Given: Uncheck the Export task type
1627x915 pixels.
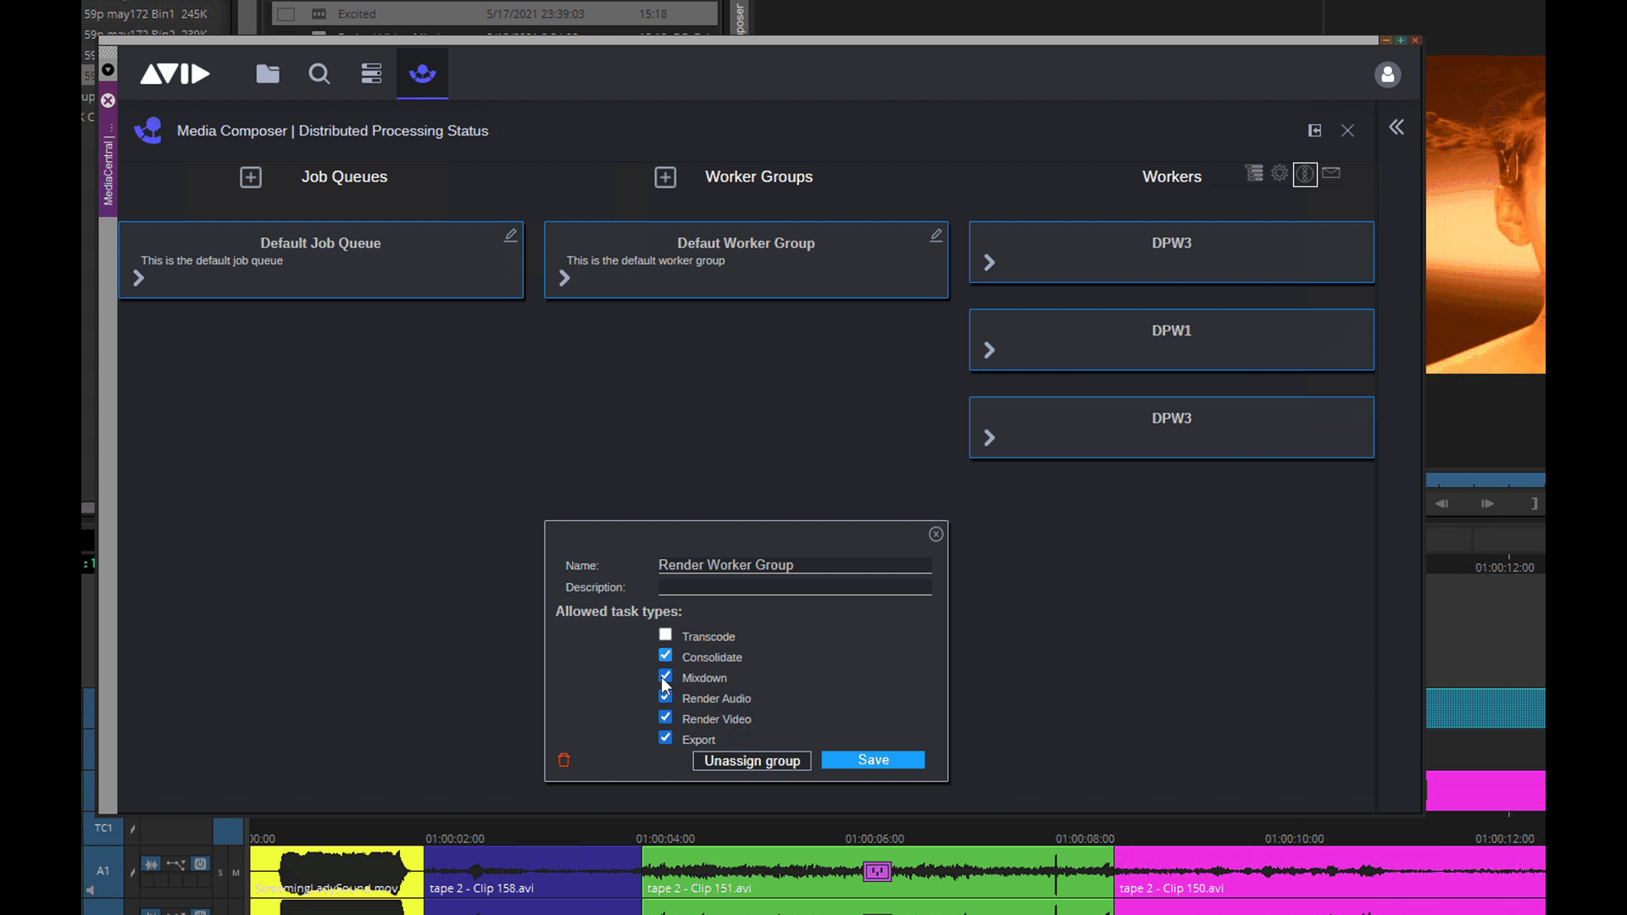Looking at the screenshot, I should tap(665, 737).
